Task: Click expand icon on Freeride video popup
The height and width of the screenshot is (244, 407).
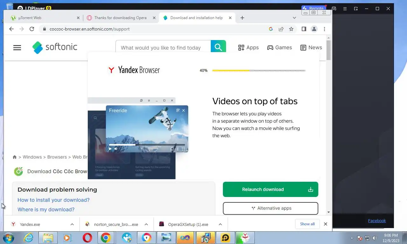Action: pos(178,110)
